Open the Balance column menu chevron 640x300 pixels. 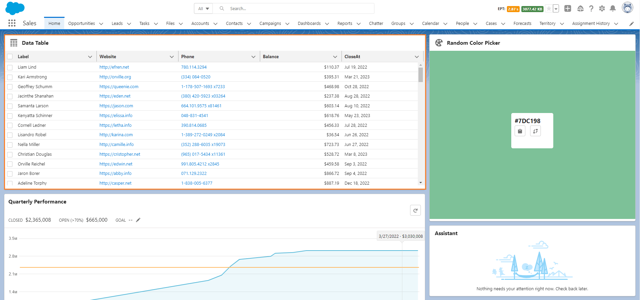coord(335,57)
